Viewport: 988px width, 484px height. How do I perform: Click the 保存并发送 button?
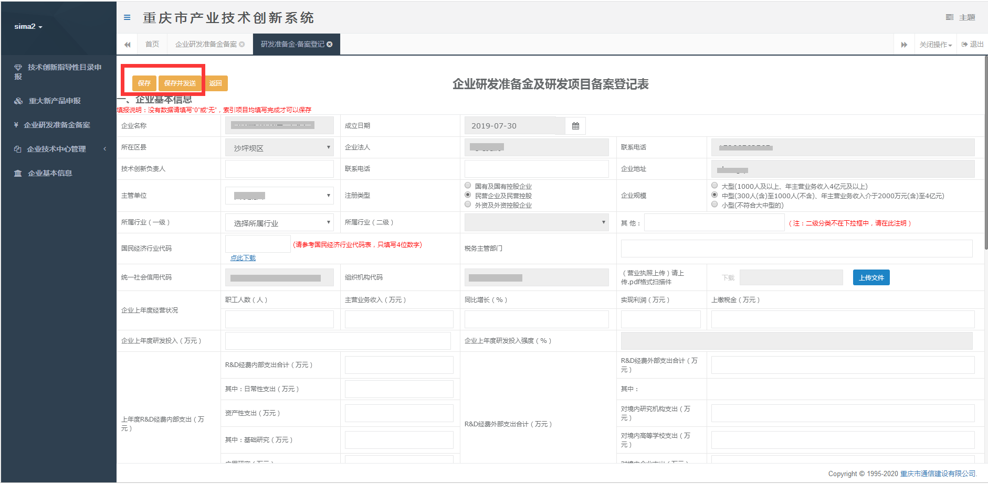click(x=180, y=83)
